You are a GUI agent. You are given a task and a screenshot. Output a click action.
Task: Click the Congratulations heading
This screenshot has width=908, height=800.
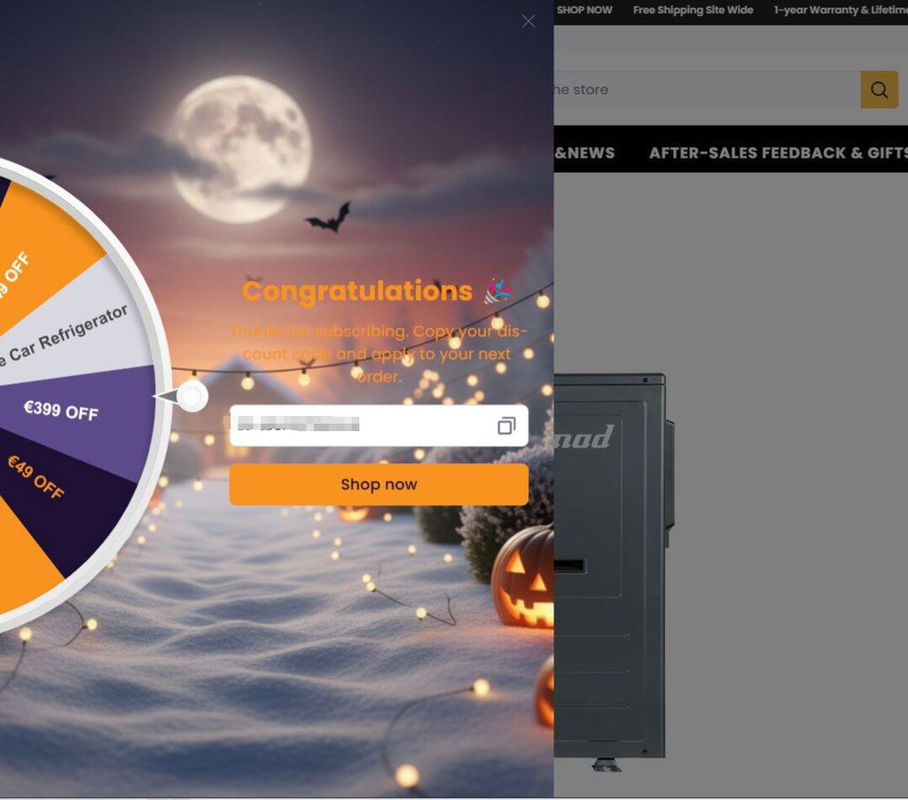coord(357,291)
